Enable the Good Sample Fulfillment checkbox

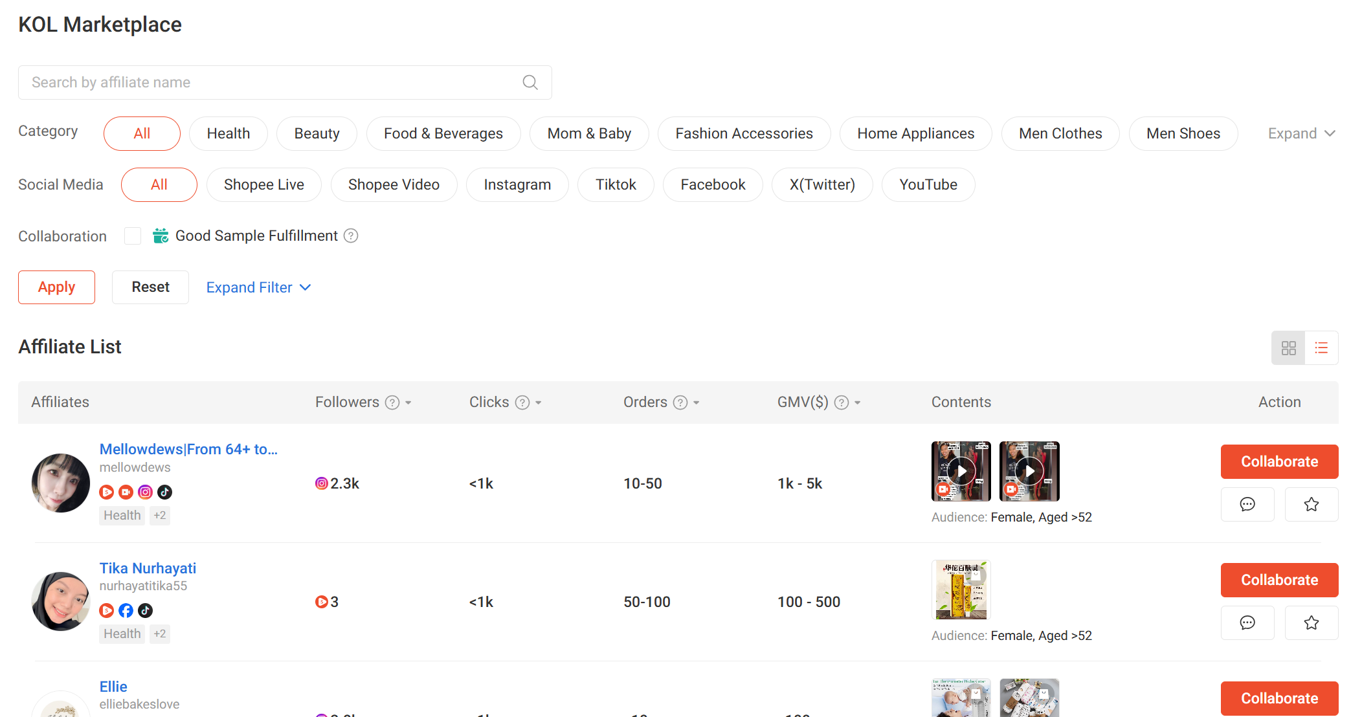[133, 236]
